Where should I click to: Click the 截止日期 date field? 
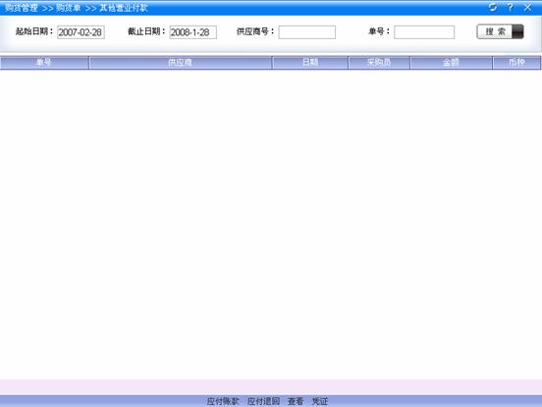192,32
